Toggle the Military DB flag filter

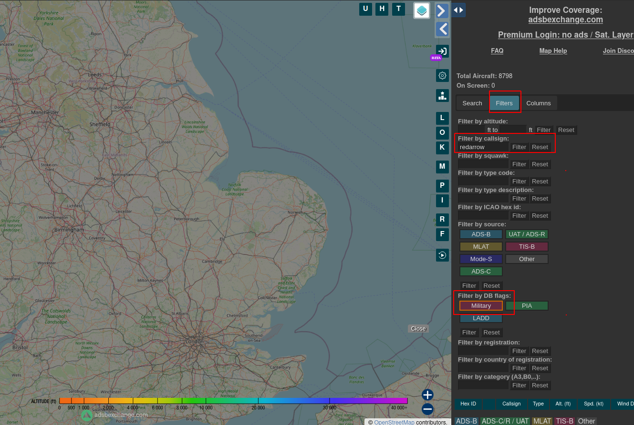[480, 305]
